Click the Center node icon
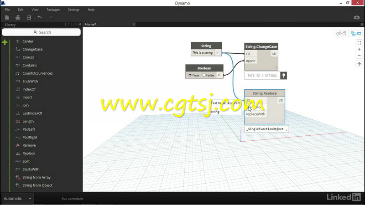Viewport: 365px width, 205px height. (18, 41)
